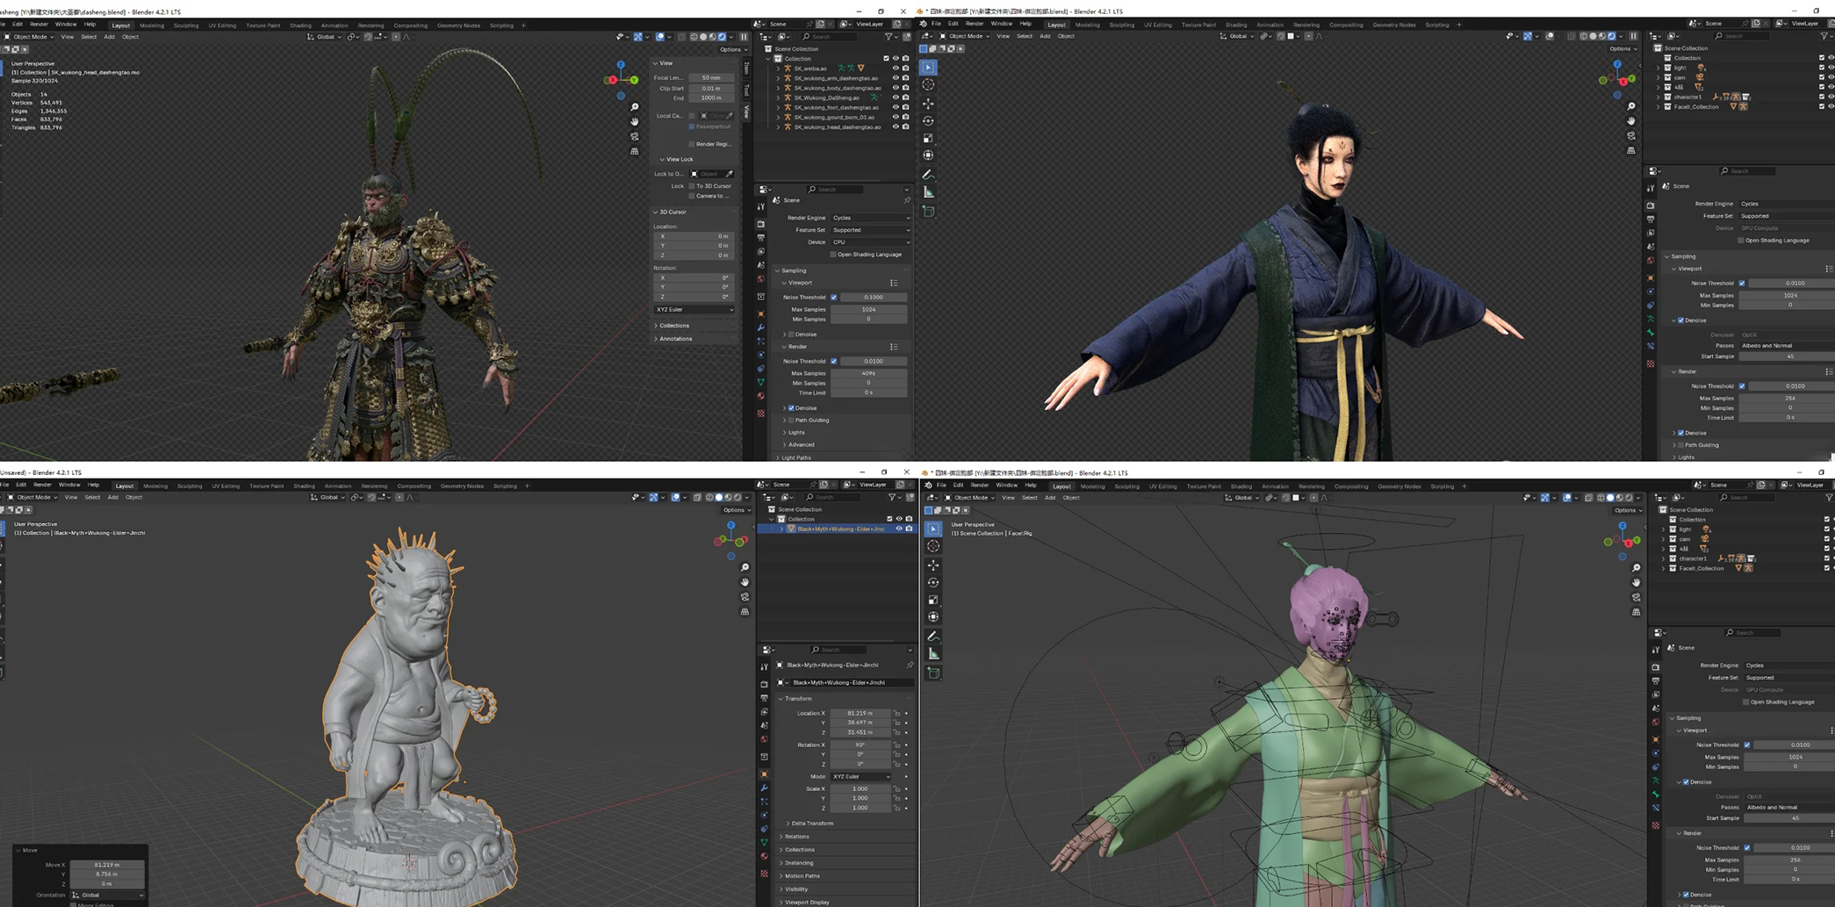Viewport: 1835px width, 907px height.
Task: Hide the Black+Myth+Wukong-Elder+Jinc object via eye icon
Action: point(899,529)
